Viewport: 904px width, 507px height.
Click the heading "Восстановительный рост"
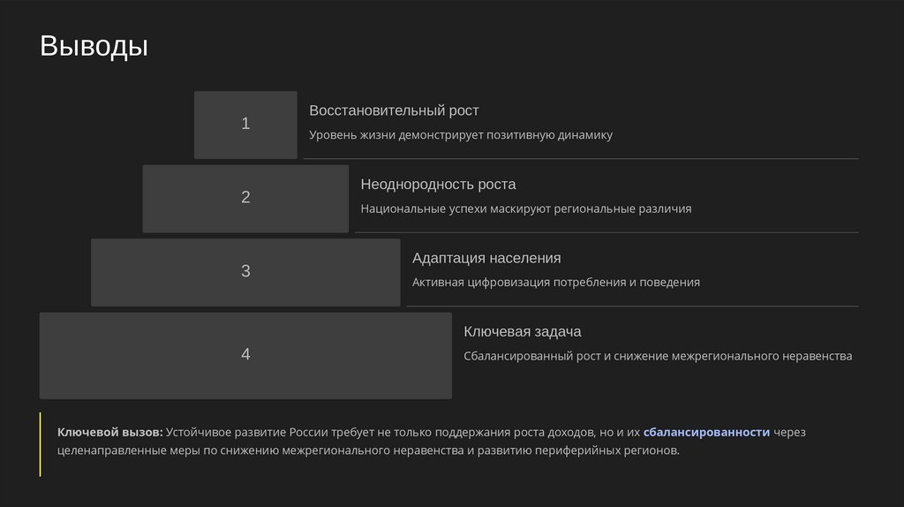(394, 110)
